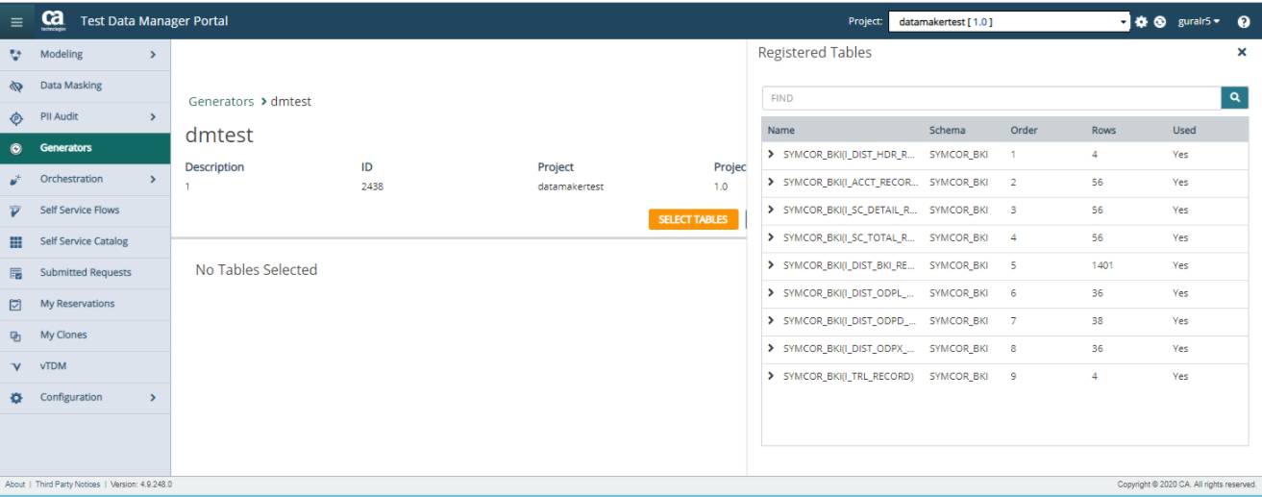Click the Modeling sidebar icon

(x=15, y=55)
